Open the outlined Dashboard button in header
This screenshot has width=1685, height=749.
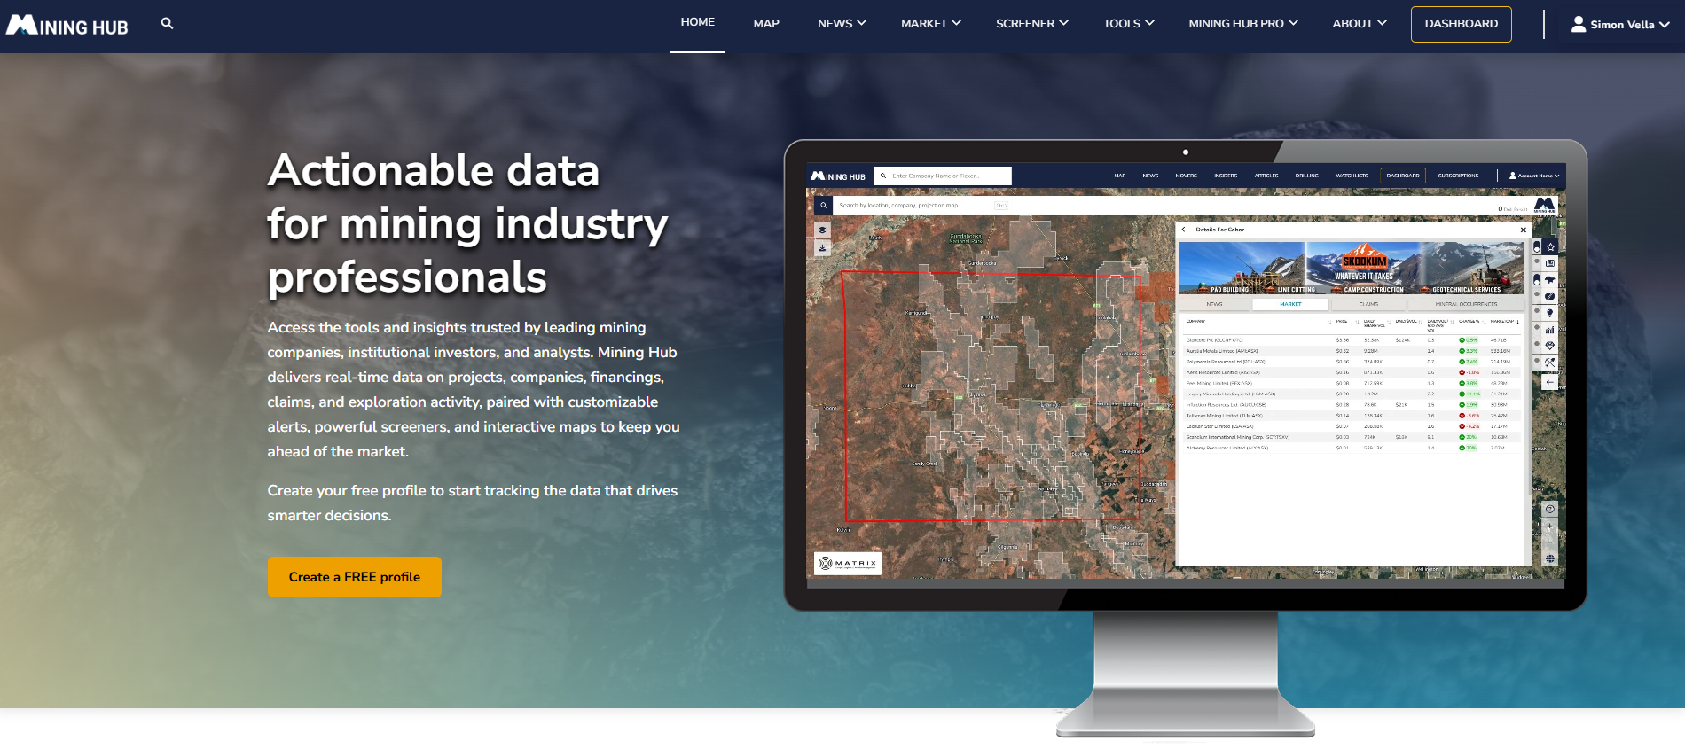click(1461, 24)
